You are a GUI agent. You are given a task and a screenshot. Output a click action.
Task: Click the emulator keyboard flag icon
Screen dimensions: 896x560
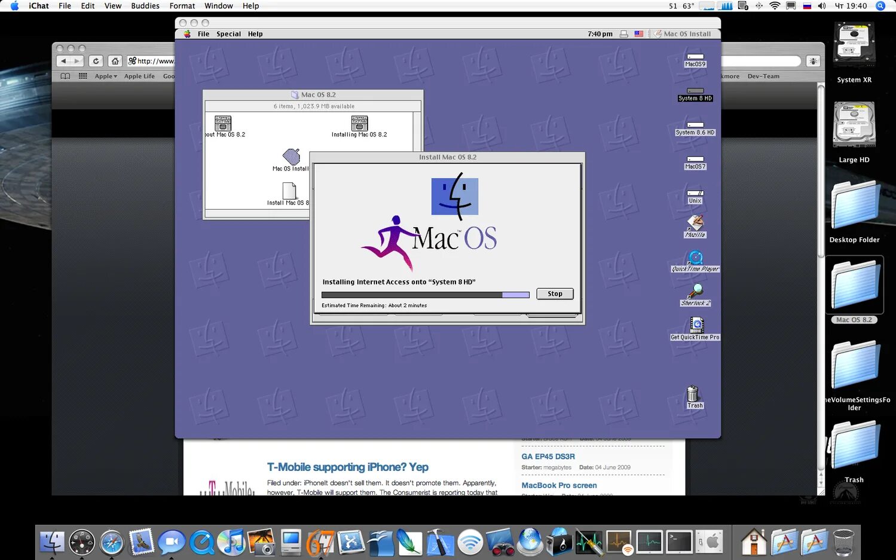click(x=639, y=34)
